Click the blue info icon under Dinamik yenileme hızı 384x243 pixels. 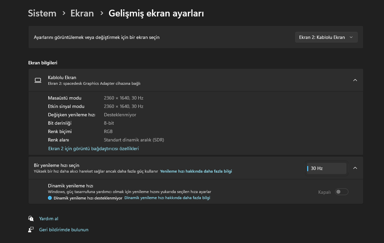pos(50,198)
